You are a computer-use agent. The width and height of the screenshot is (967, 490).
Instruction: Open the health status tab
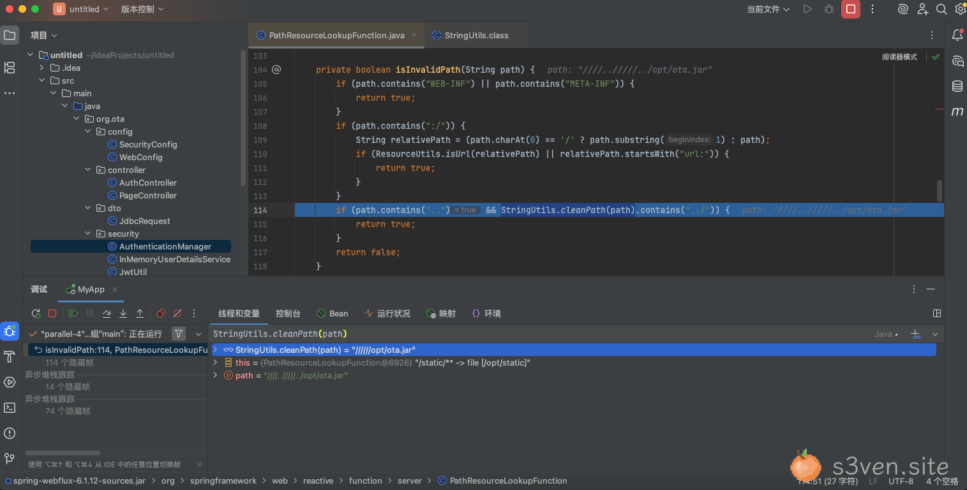[387, 313]
